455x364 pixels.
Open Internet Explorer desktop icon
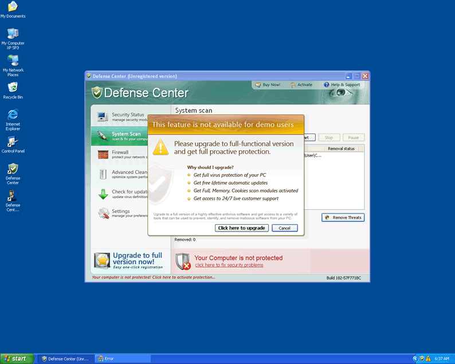point(13,115)
